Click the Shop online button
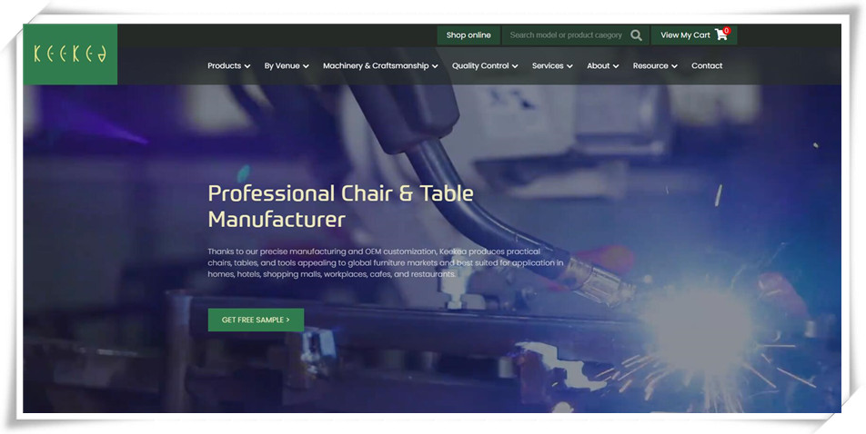This screenshot has width=866, height=434. tap(468, 35)
